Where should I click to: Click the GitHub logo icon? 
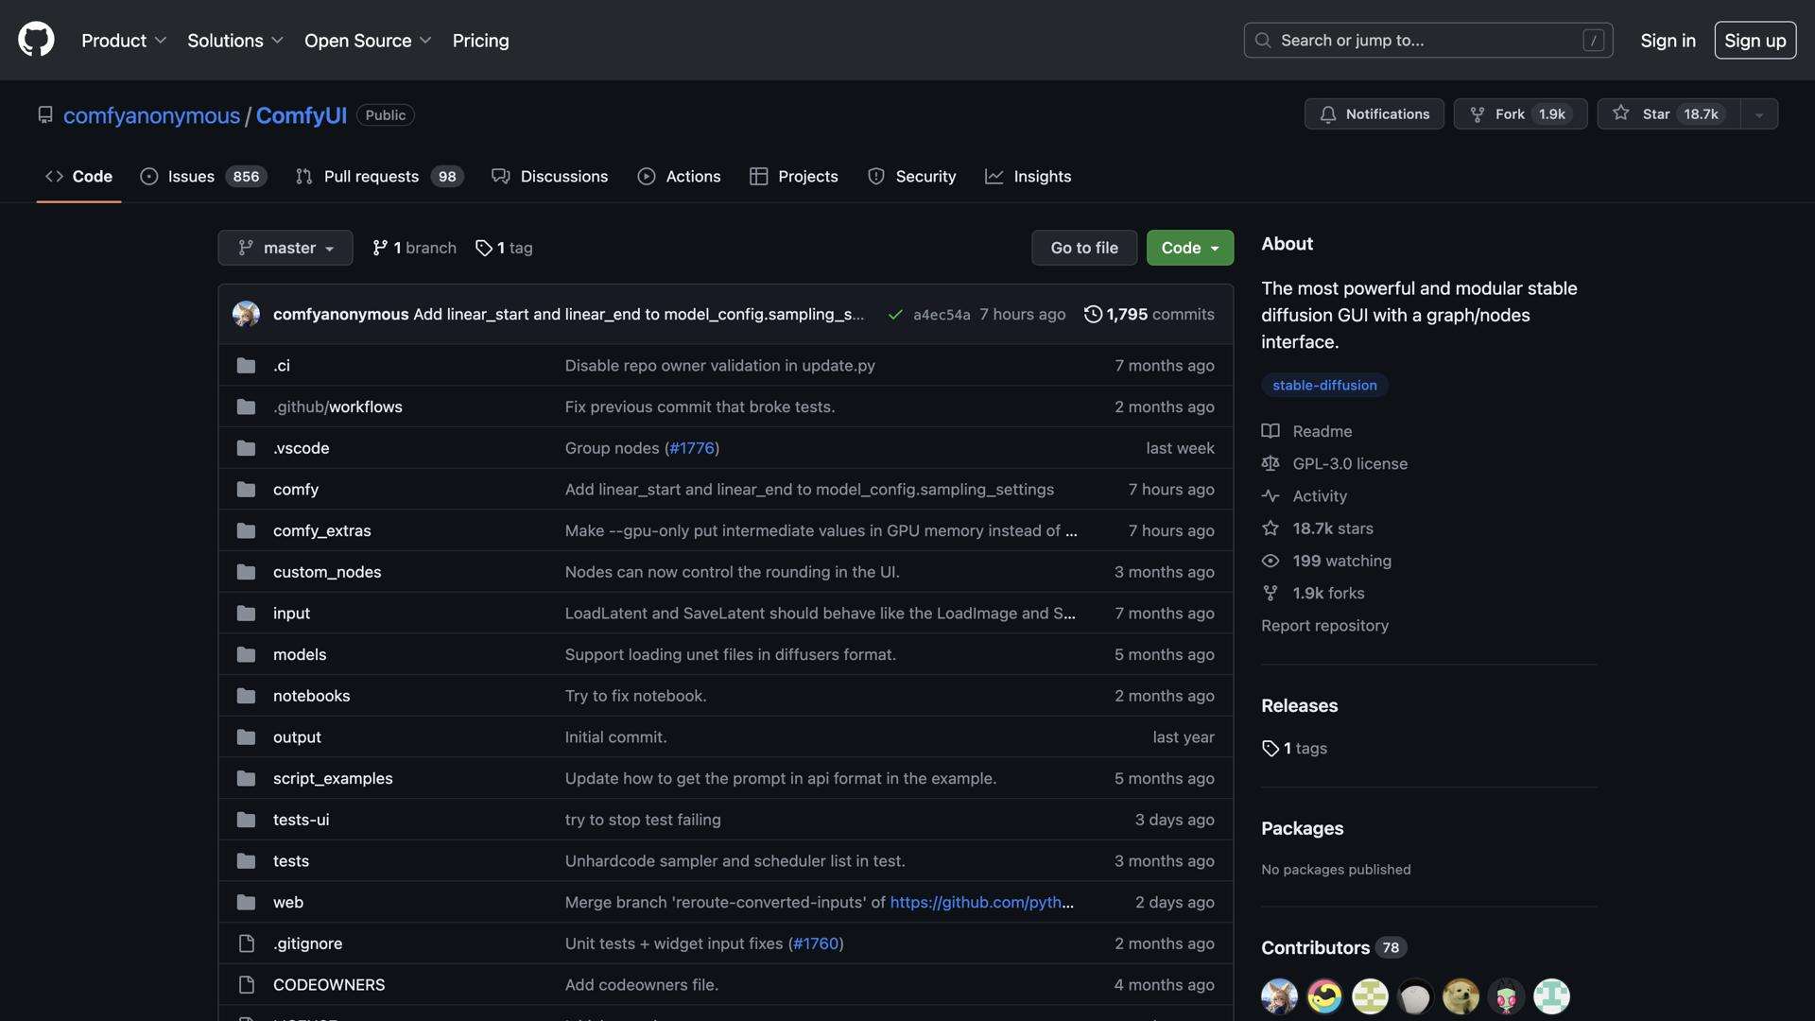point(36,40)
